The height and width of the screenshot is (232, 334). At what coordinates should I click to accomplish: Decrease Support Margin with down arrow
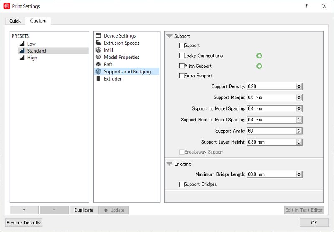coord(299,99)
